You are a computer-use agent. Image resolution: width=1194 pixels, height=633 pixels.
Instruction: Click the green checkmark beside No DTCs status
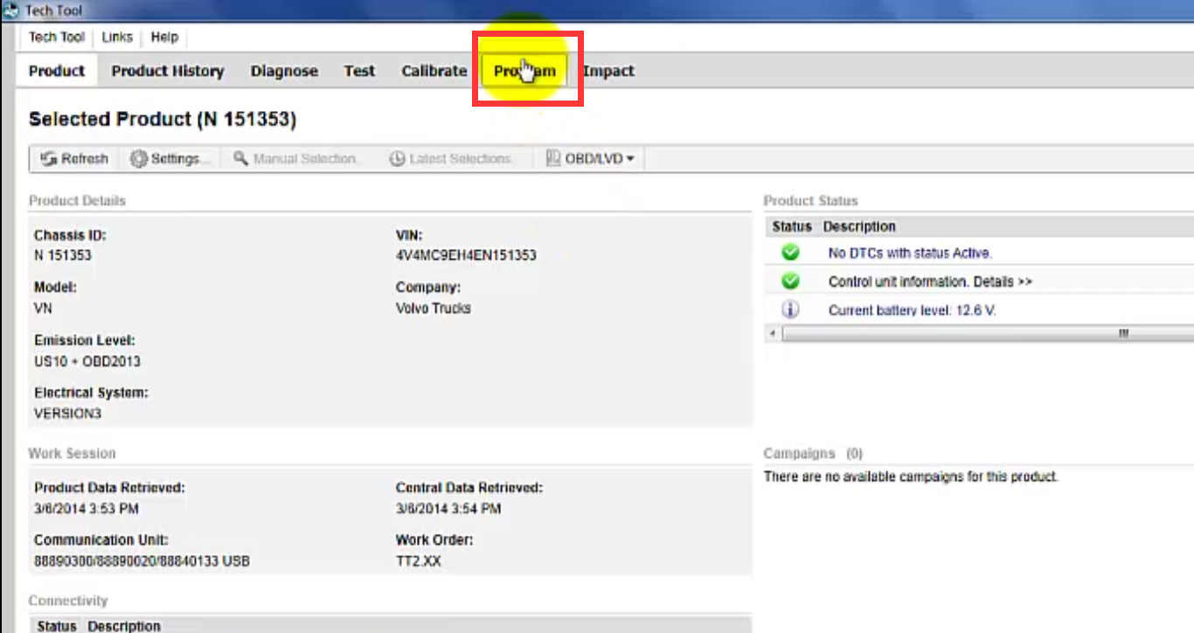(x=789, y=253)
